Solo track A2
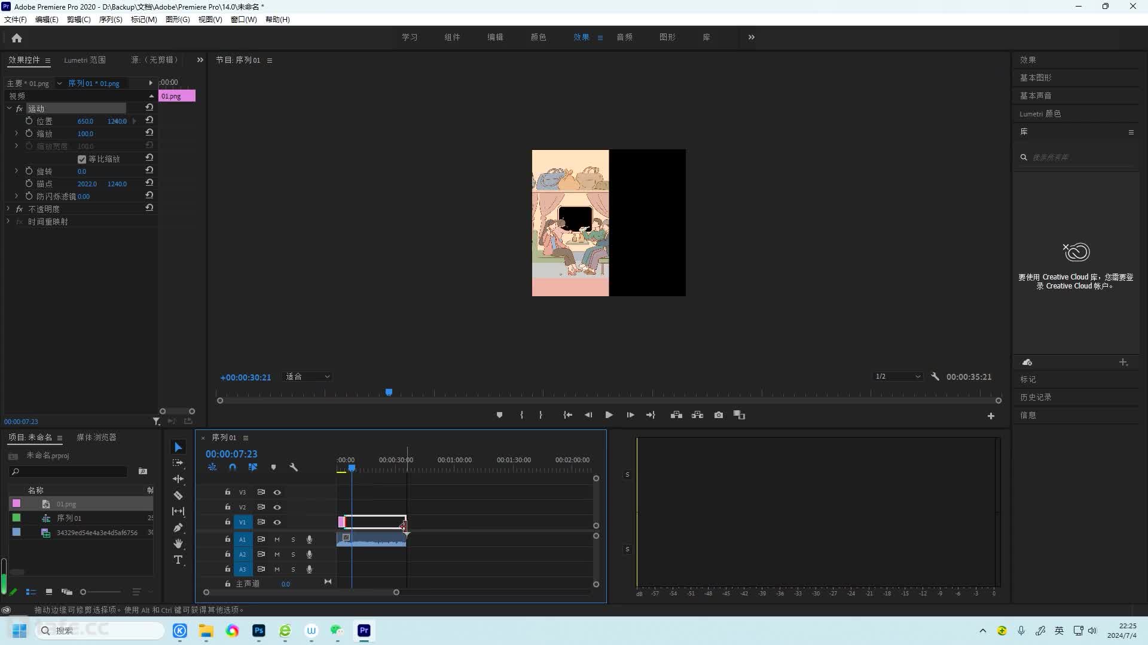The height and width of the screenshot is (645, 1148). [x=293, y=554]
